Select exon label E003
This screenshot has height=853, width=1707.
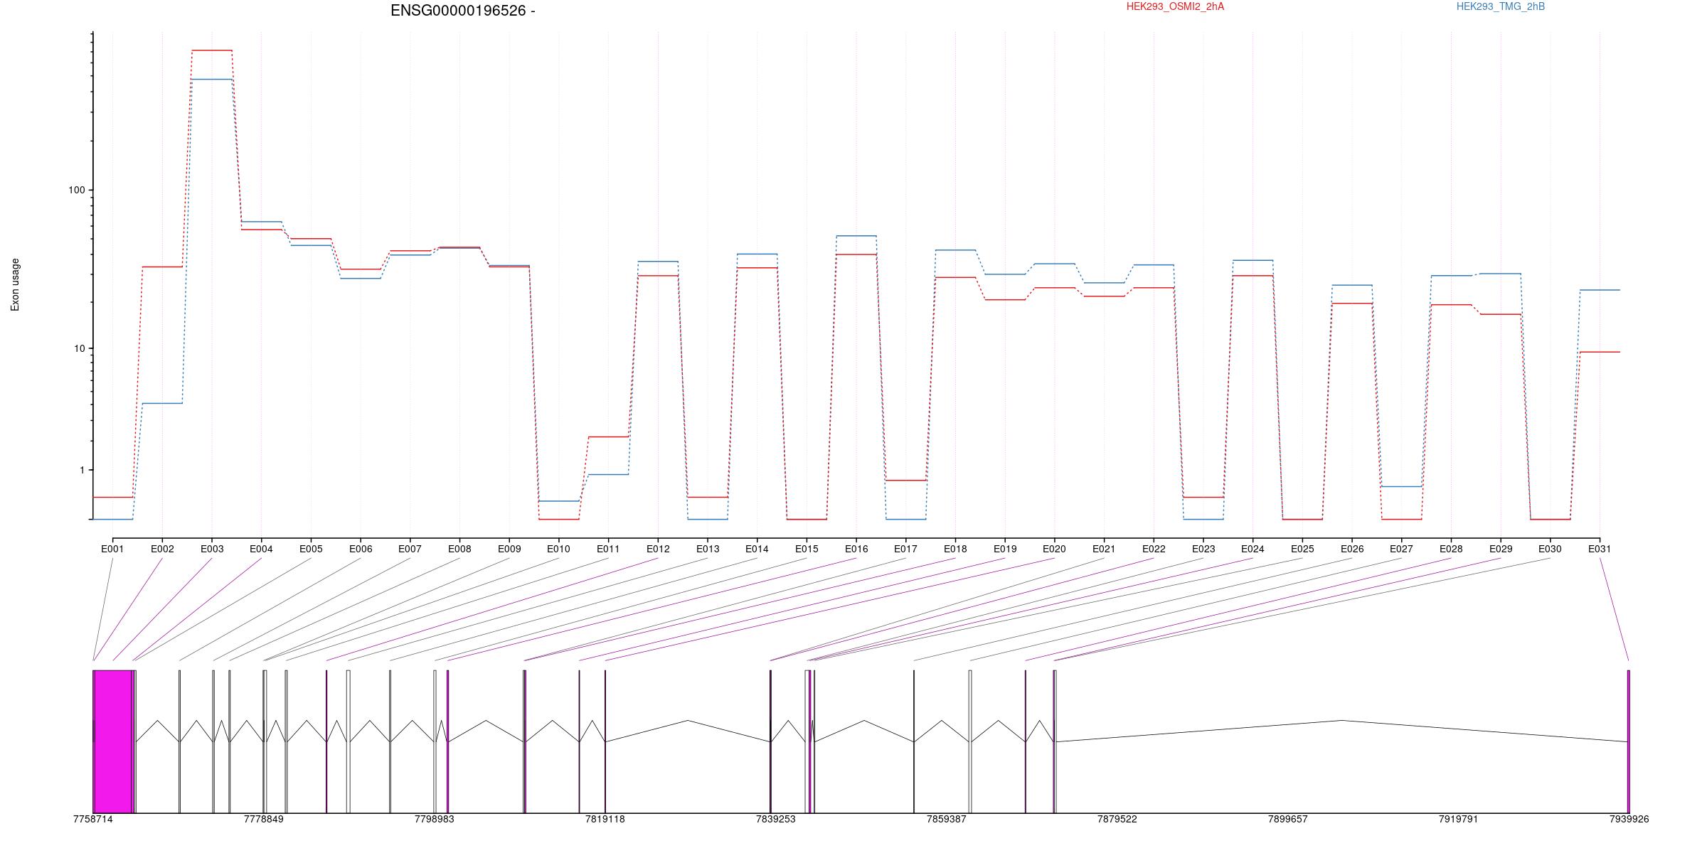coord(212,549)
